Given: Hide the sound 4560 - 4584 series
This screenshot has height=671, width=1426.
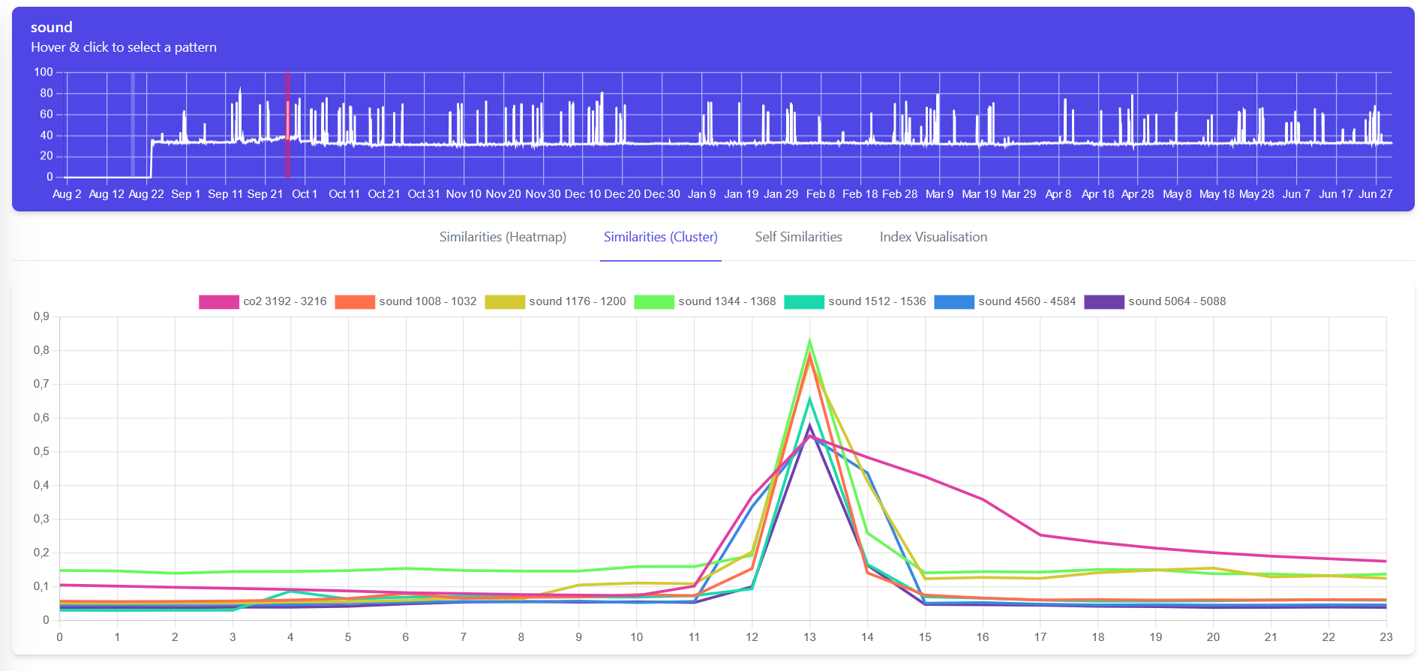Looking at the screenshot, I should [x=1026, y=301].
